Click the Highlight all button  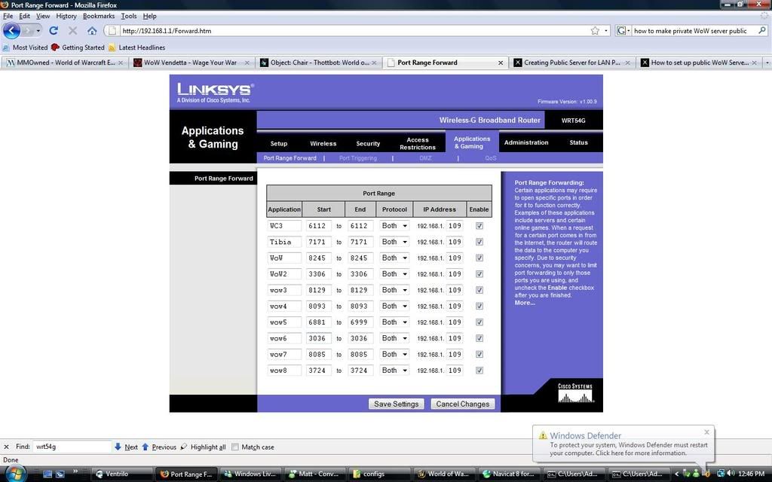tap(203, 447)
